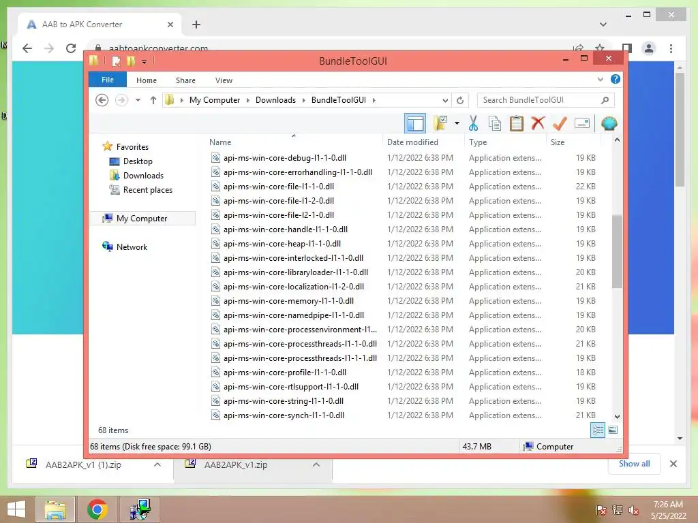Image resolution: width=698 pixels, height=523 pixels.
Task: Close the AAB to APK Converter tab
Action: coord(170,25)
